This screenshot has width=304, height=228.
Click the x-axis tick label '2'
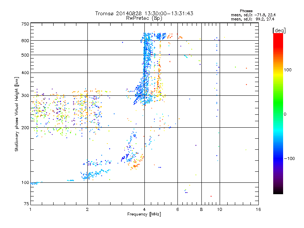[87, 209]
